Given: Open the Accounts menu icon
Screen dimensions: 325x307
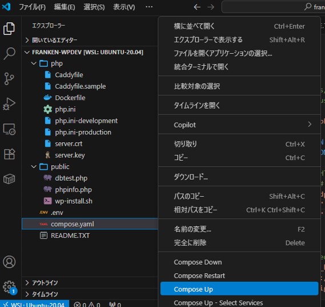Looking at the screenshot, I should tap(9, 262).
